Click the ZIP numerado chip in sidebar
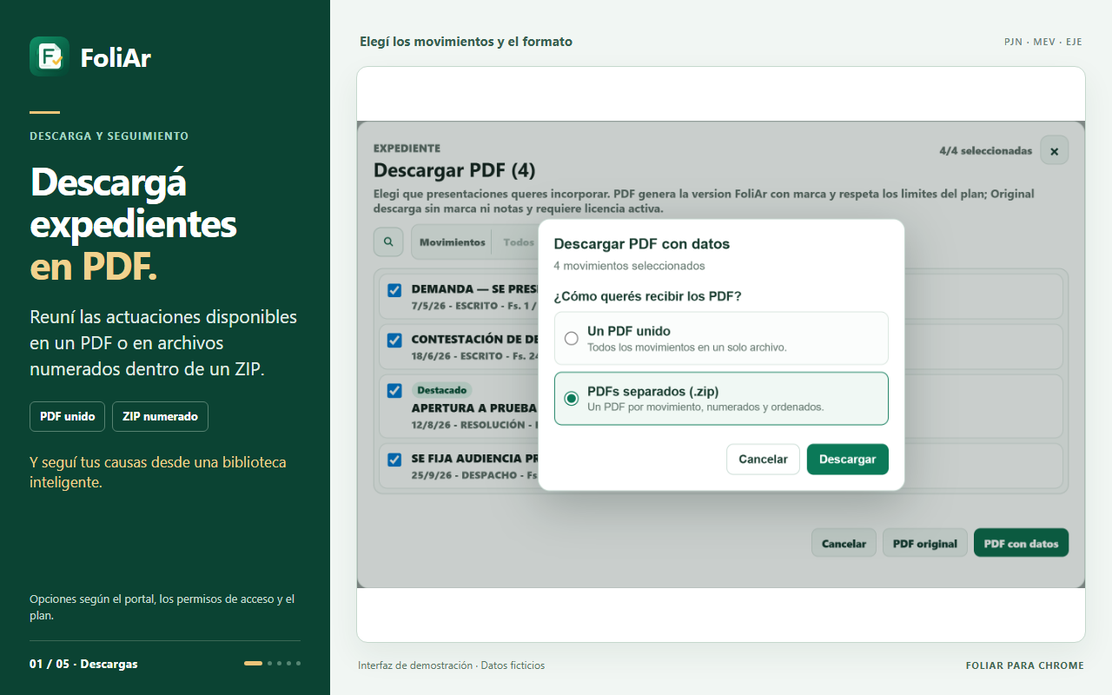1112x695 pixels. (160, 416)
